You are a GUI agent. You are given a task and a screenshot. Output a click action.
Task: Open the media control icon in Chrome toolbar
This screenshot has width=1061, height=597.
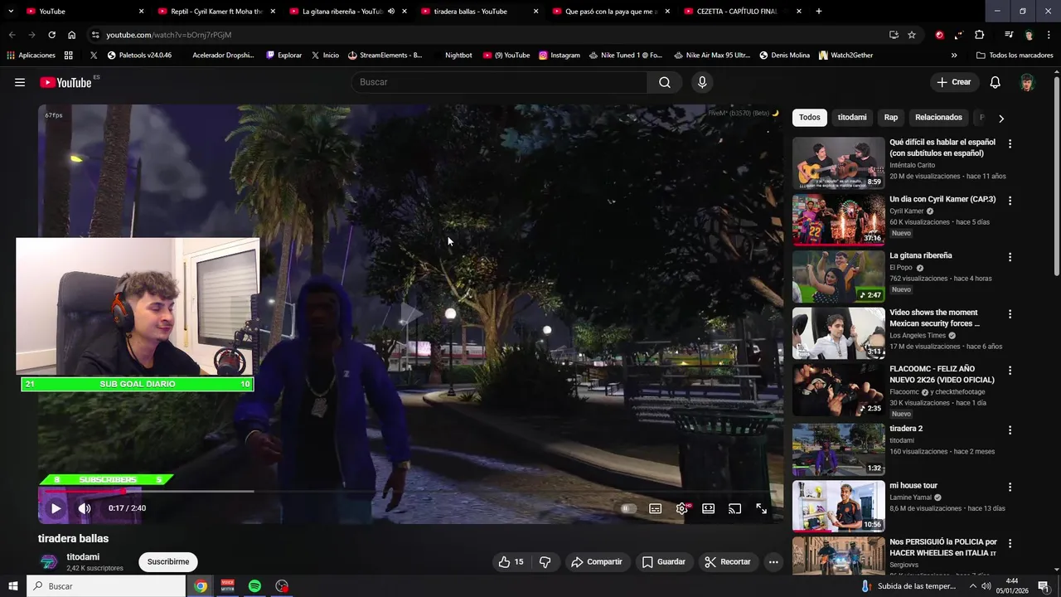click(1009, 35)
